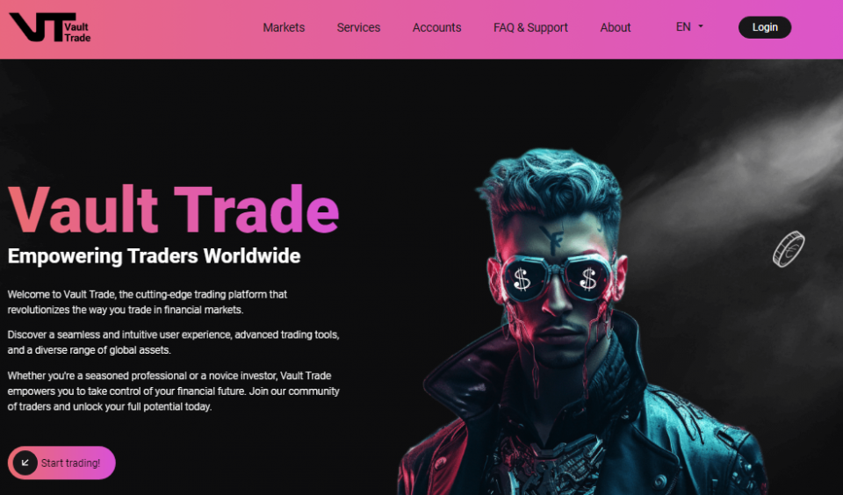Click the VT logo mark in header

37,27
